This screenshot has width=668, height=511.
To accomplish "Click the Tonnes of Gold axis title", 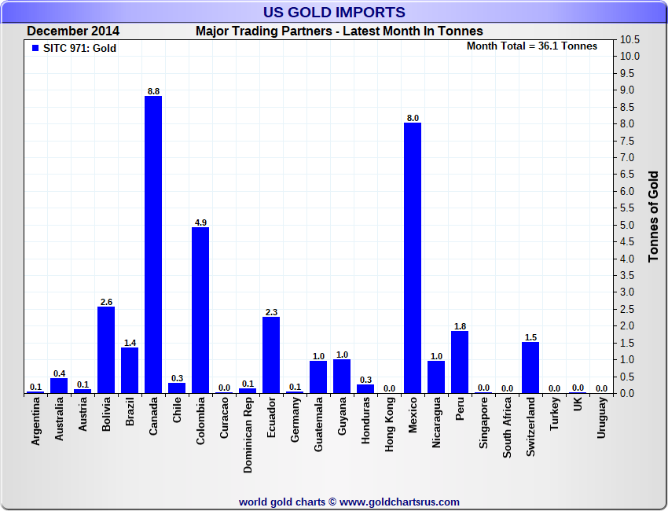I will pos(654,217).
